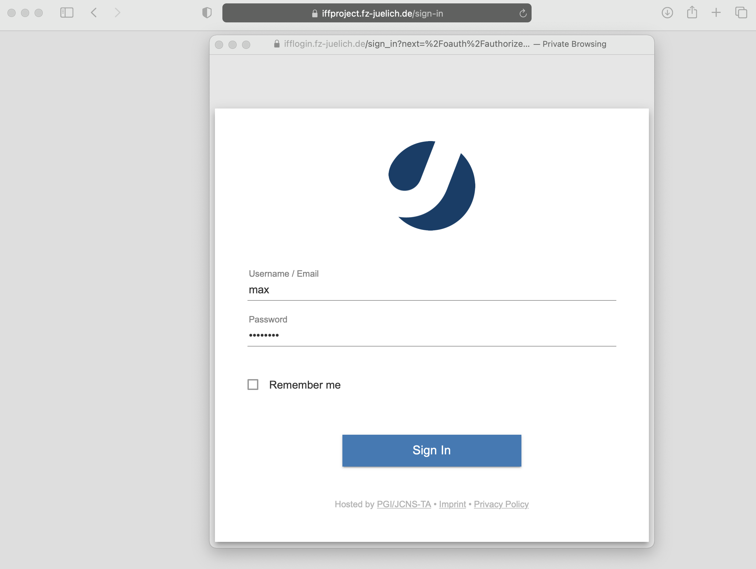Minimize the popup login window
This screenshot has height=569, width=756.
coord(233,44)
